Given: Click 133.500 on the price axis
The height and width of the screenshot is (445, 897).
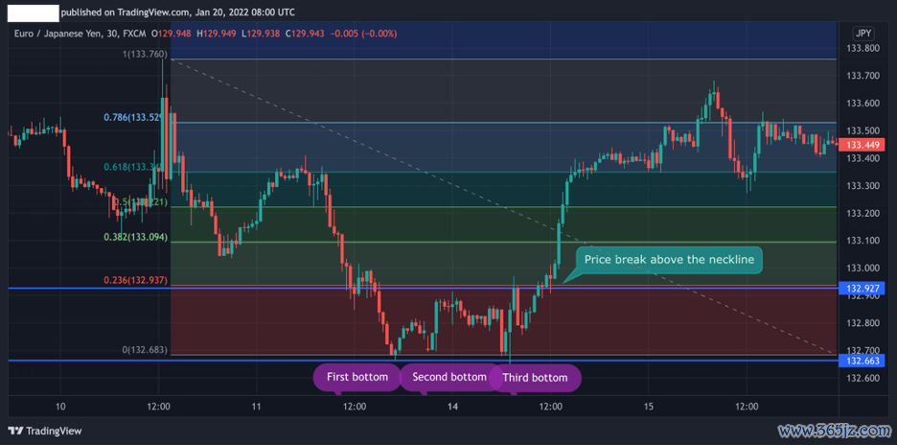Looking at the screenshot, I should 862,131.
